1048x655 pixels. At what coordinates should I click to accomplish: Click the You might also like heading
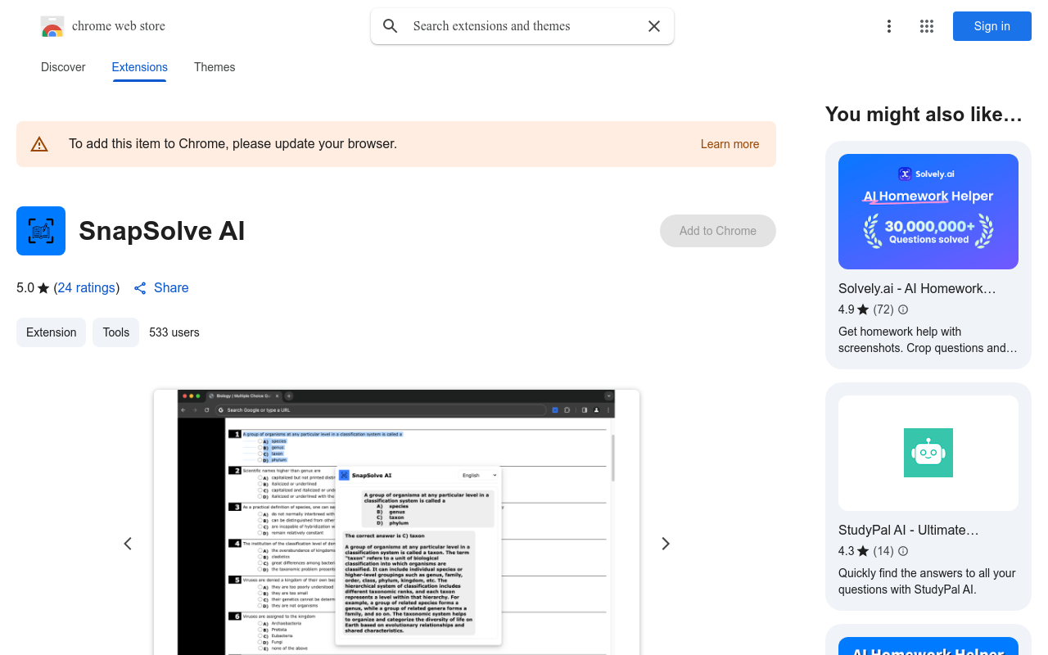coord(924,115)
